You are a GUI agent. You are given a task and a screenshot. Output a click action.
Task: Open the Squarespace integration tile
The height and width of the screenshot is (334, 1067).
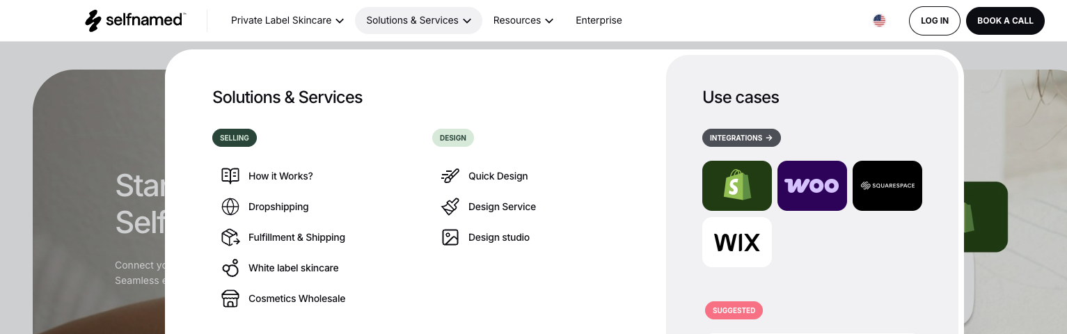(x=887, y=186)
